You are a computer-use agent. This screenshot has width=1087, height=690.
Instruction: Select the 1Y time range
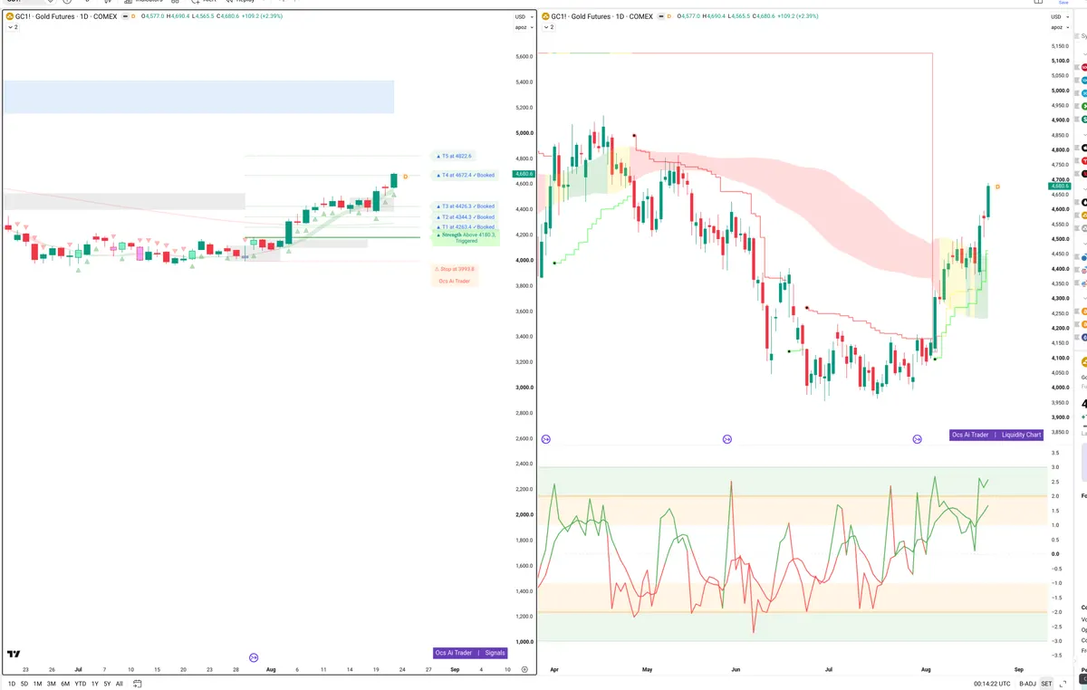tap(95, 684)
